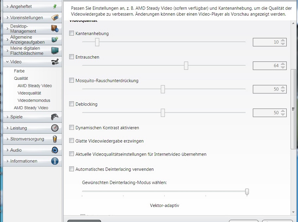Image resolution: width=298 pixels, height=222 pixels.
Task: Expand the Desktop-Management section arrow
Action: (8, 28)
